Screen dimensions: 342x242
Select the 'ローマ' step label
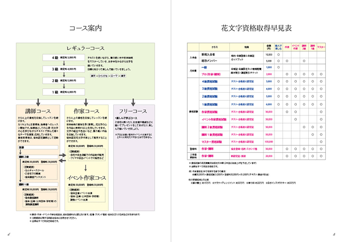tap(114, 76)
